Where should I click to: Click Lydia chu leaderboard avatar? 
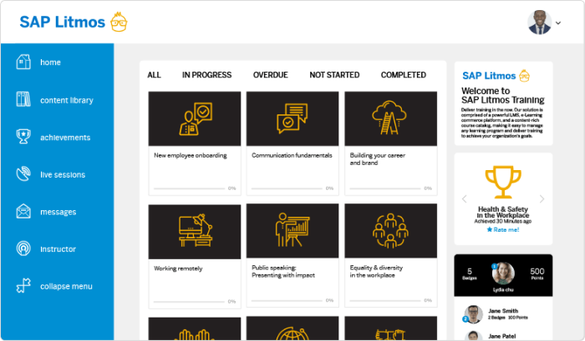pos(503,273)
